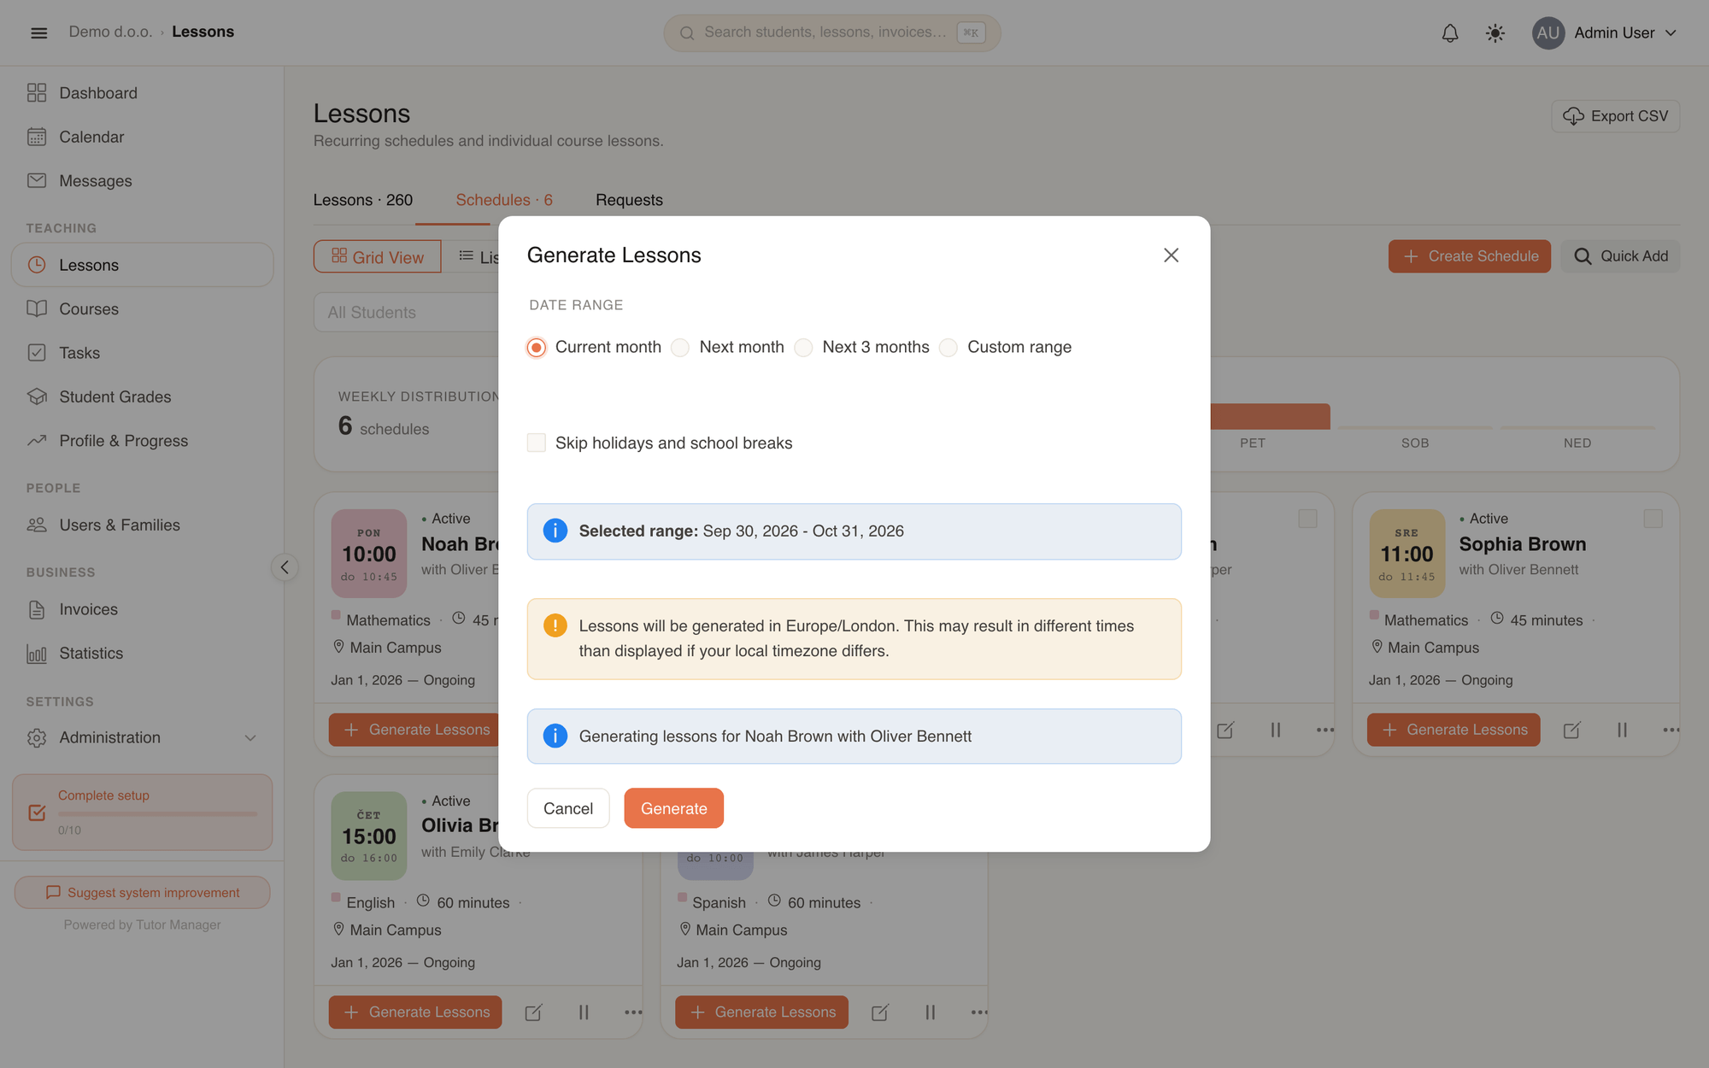
Task: Open Dashboard from the sidebar
Action: pos(142,93)
